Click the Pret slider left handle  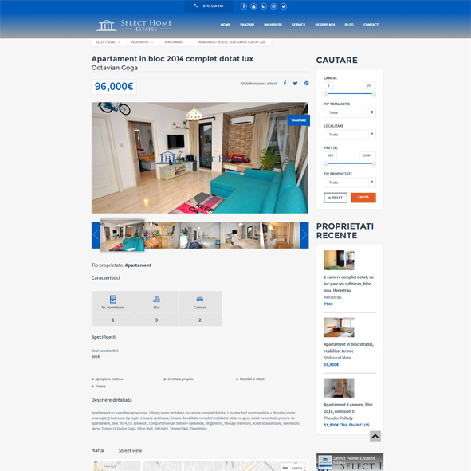tap(326, 163)
